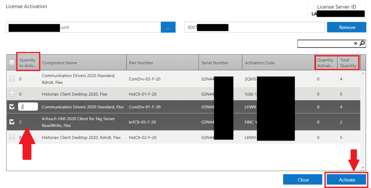The height and width of the screenshot is (188, 371).
Task: Click component 'Communication Drivers 2020 Standard, Rdndt, Flex'
Action: point(78,79)
